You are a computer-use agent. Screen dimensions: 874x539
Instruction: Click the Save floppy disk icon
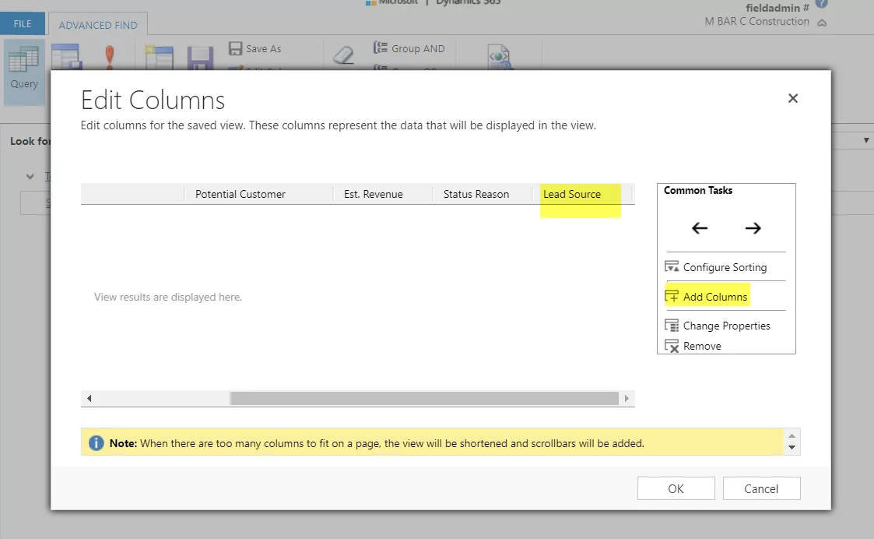point(200,58)
